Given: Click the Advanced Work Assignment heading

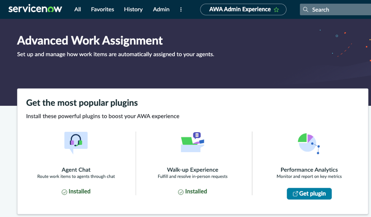Looking at the screenshot, I should (x=90, y=40).
